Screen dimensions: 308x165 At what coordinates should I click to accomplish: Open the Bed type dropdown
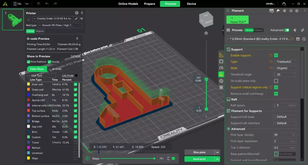tap(60, 25)
